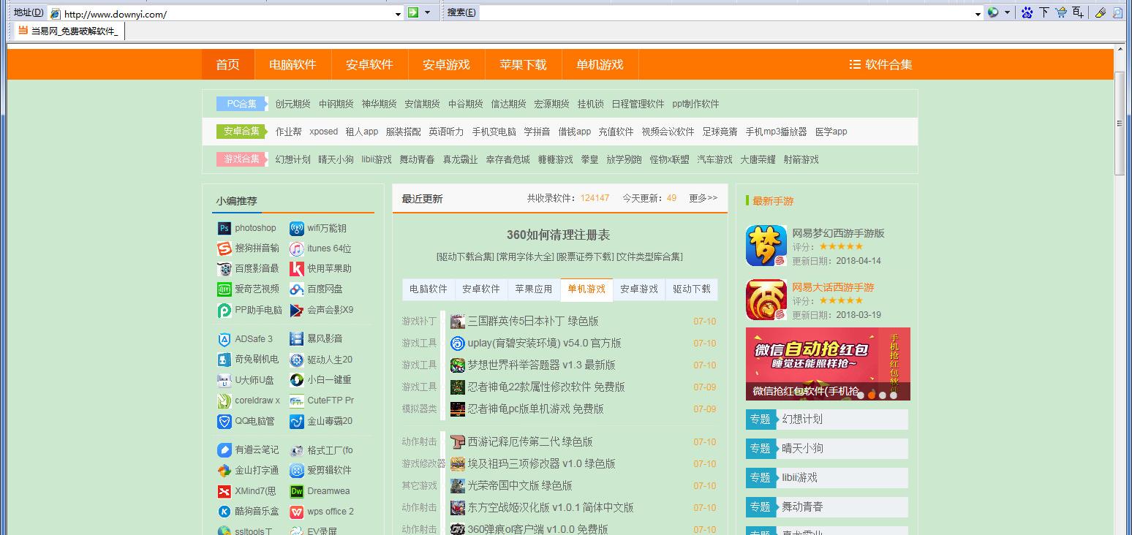Open 360如何清理注册表 headline link

click(558, 235)
